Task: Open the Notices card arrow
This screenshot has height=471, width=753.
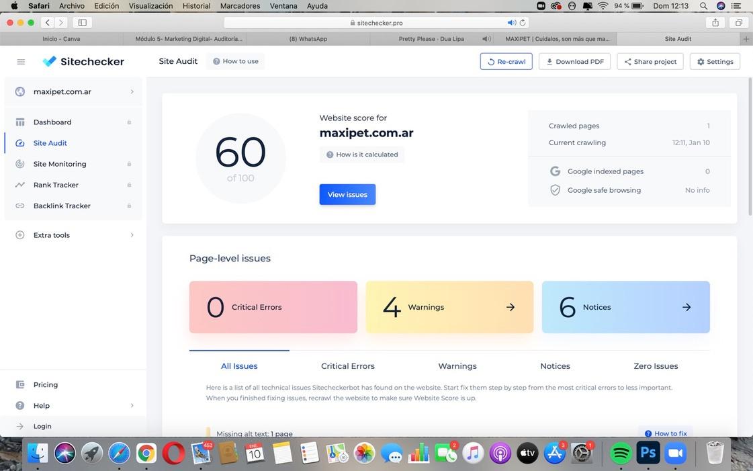Action: click(686, 307)
